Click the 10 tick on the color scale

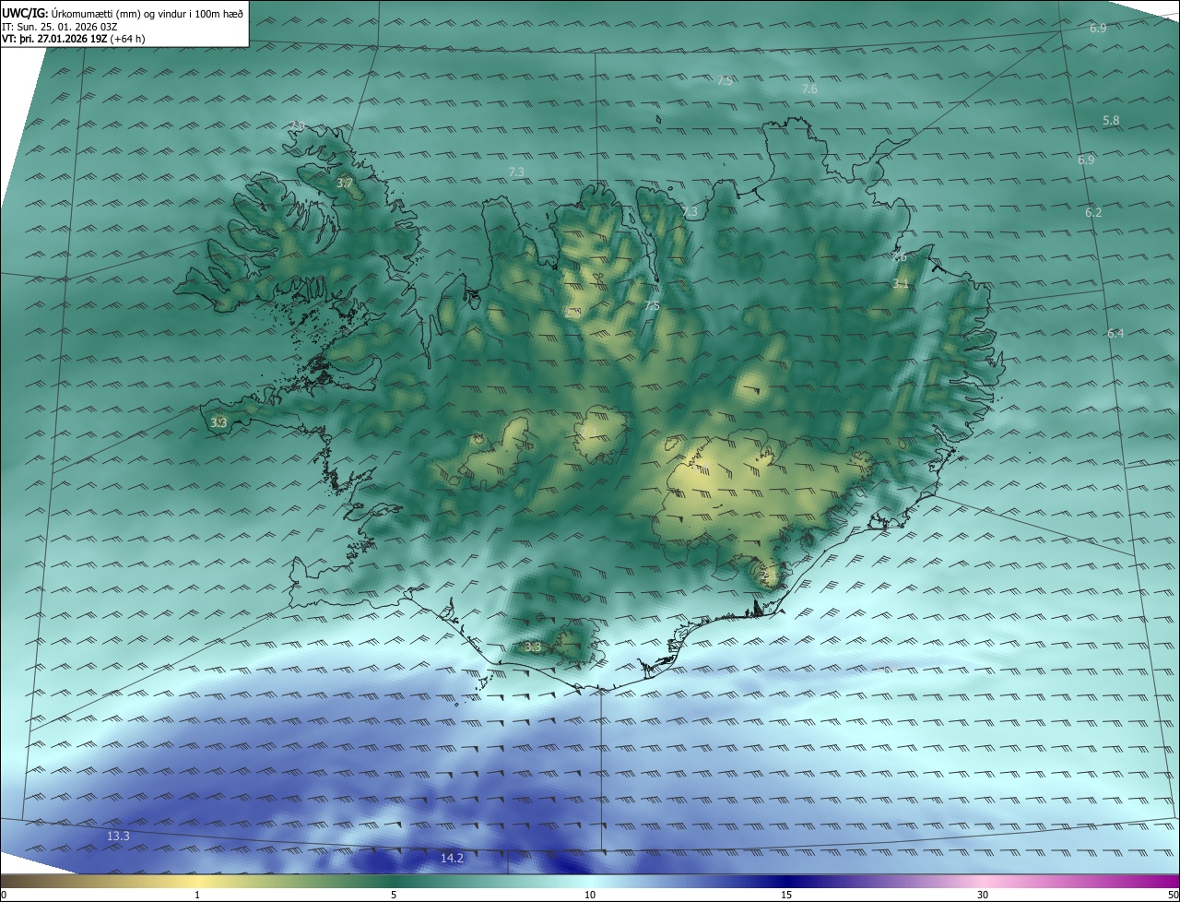click(590, 896)
